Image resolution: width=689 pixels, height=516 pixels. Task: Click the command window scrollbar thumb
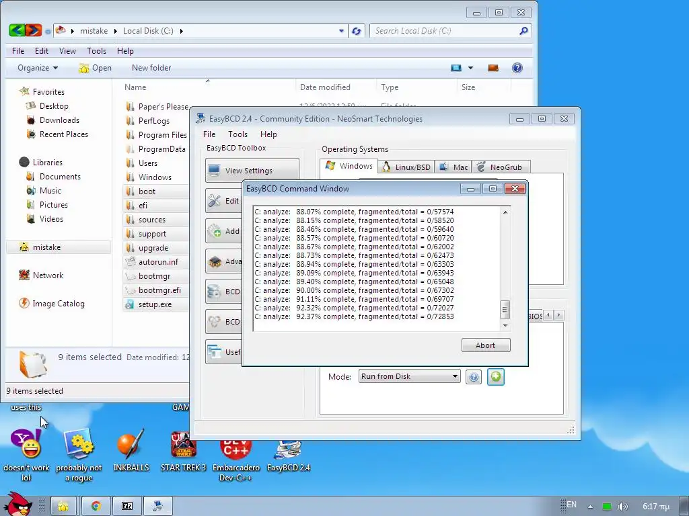(x=505, y=310)
